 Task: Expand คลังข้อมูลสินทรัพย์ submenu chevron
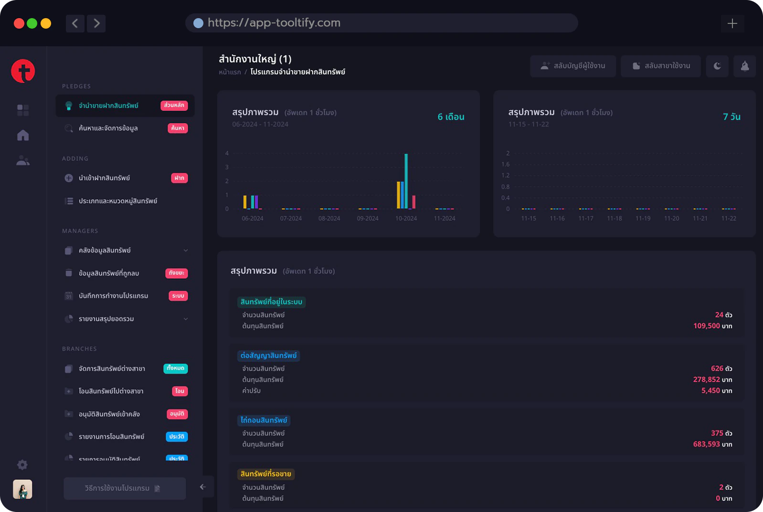(x=186, y=251)
